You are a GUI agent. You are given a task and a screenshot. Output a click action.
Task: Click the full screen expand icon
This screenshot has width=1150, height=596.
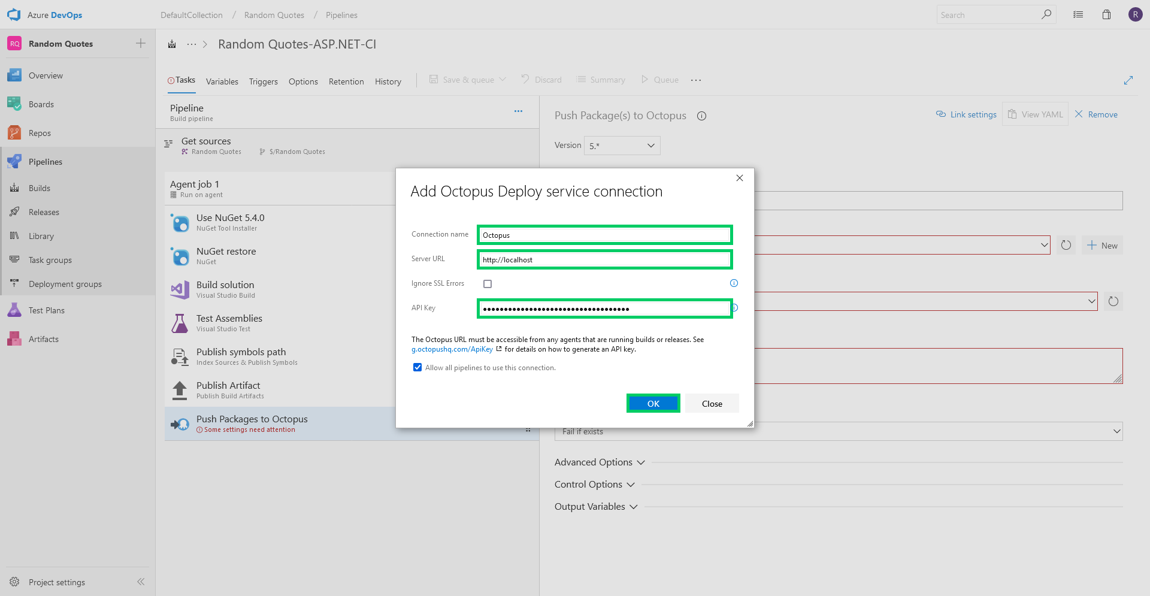(1128, 80)
